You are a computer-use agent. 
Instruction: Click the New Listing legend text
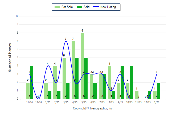[x=108, y=7]
